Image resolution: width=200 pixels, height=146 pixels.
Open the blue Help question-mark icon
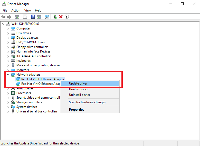tap(33, 17)
